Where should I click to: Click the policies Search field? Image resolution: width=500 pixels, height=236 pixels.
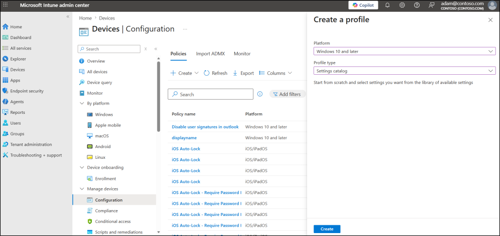tap(210, 94)
